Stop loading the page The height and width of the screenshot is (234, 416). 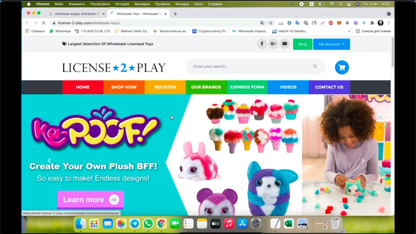[44, 23]
